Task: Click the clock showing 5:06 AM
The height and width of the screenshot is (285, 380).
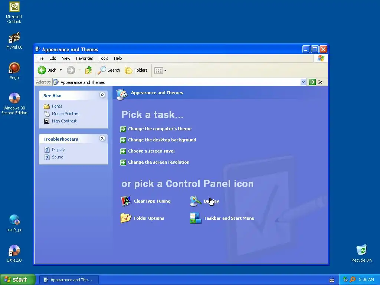Action: pos(366,280)
